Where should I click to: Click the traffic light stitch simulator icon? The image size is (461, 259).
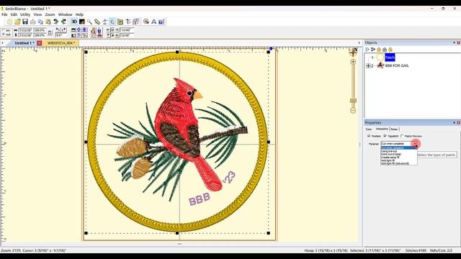(x=93, y=32)
